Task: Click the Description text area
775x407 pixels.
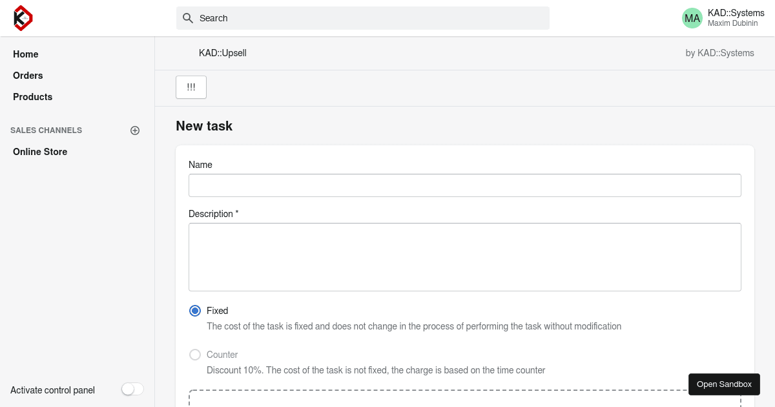Action: pyautogui.click(x=464, y=256)
